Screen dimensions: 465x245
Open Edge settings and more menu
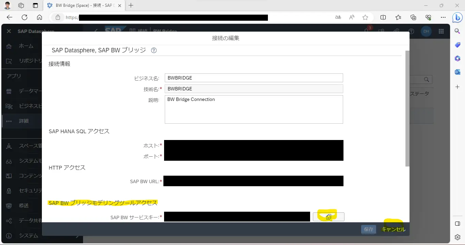[x=443, y=17]
